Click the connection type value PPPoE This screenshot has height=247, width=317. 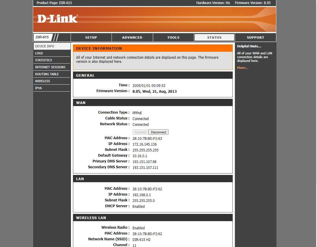pos(137,113)
